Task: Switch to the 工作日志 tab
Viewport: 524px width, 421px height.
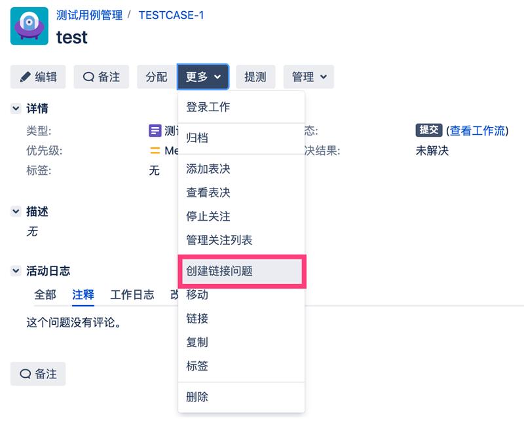Action: pyautogui.click(x=133, y=295)
